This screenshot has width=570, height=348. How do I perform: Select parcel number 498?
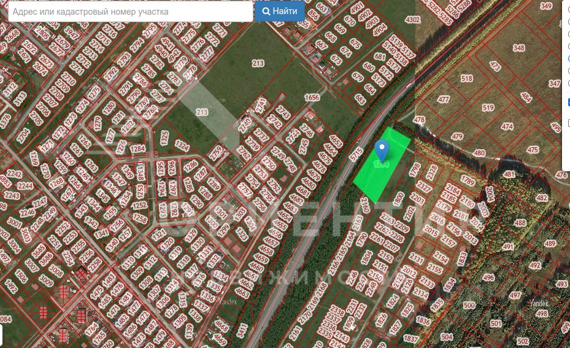click(x=542, y=314)
